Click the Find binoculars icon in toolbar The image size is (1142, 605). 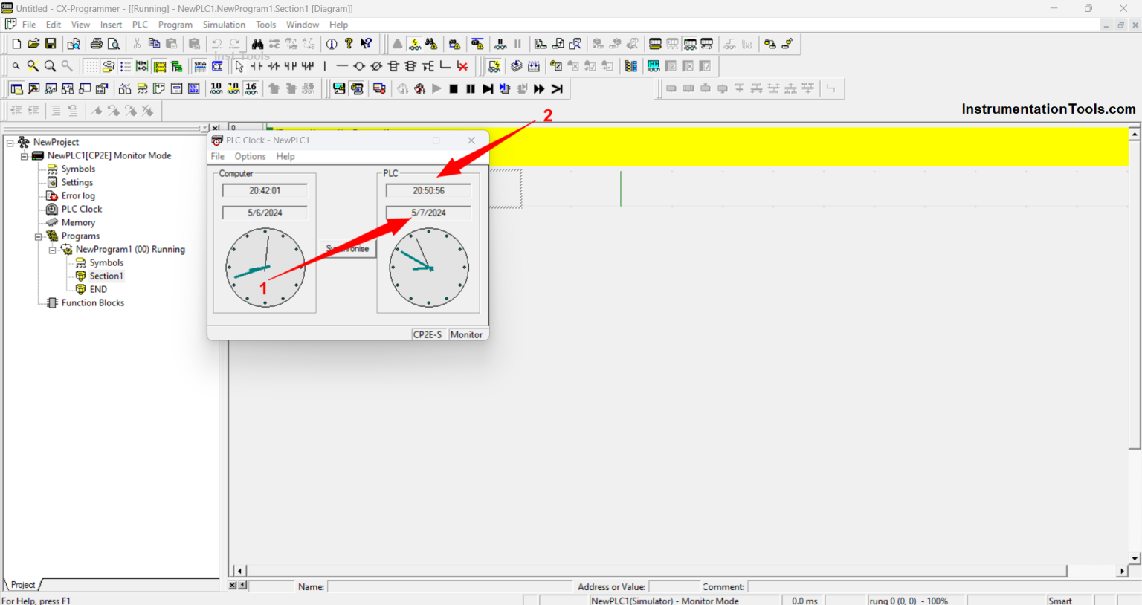[257, 44]
